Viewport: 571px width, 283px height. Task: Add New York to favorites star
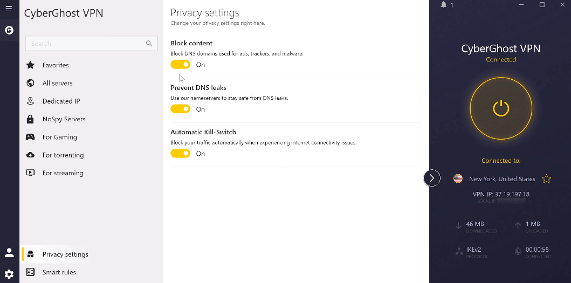tap(546, 179)
